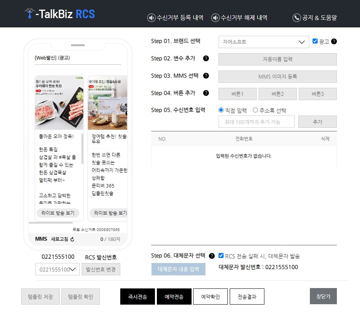This screenshot has height=315, width=360.
Task: Click Step 05. 수신번호 입력 label
Action: coord(178,110)
